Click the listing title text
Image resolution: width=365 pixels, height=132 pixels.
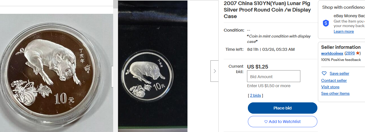[267, 10]
